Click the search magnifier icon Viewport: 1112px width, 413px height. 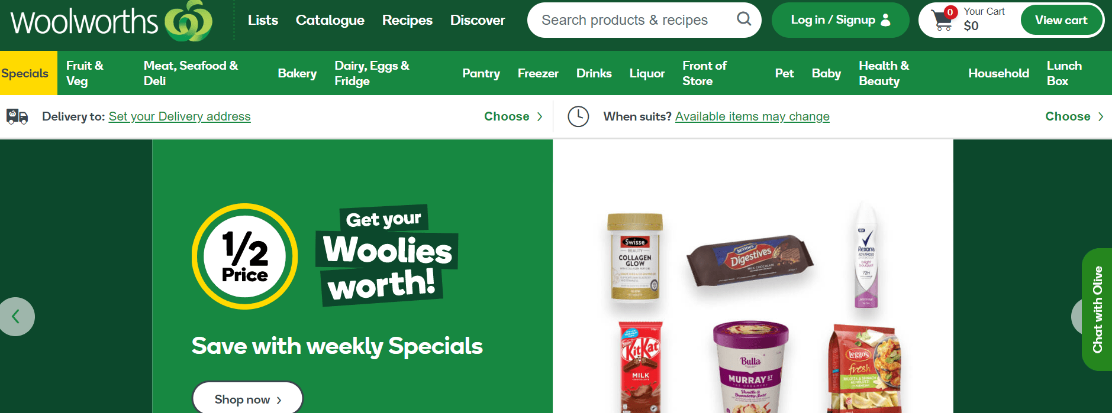pyautogui.click(x=744, y=19)
